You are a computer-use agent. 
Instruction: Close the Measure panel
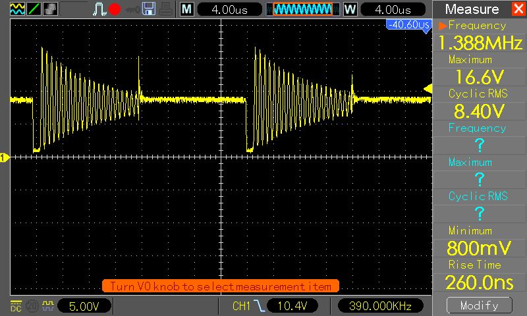[x=518, y=9]
